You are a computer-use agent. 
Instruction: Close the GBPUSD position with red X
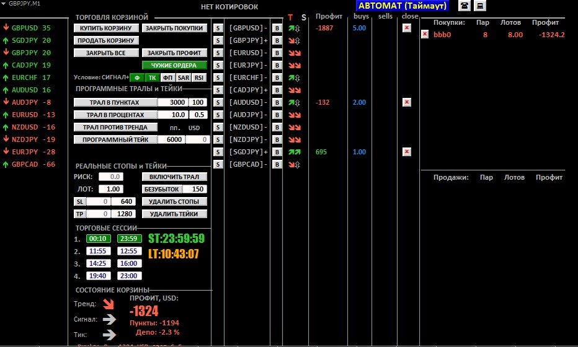pyautogui.click(x=406, y=28)
